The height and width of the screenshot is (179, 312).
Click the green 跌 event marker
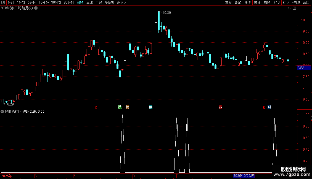(x=120, y=107)
